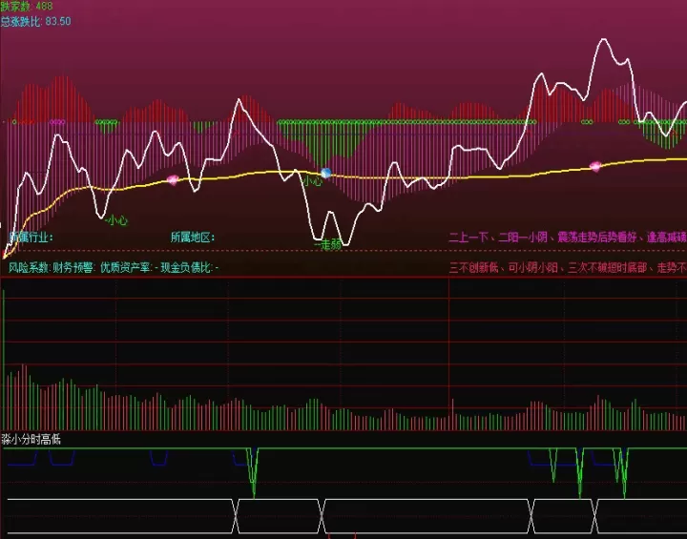This screenshot has height=539, width=687.
Task: Click the 现金负债比 field
Action: (190, 267)
